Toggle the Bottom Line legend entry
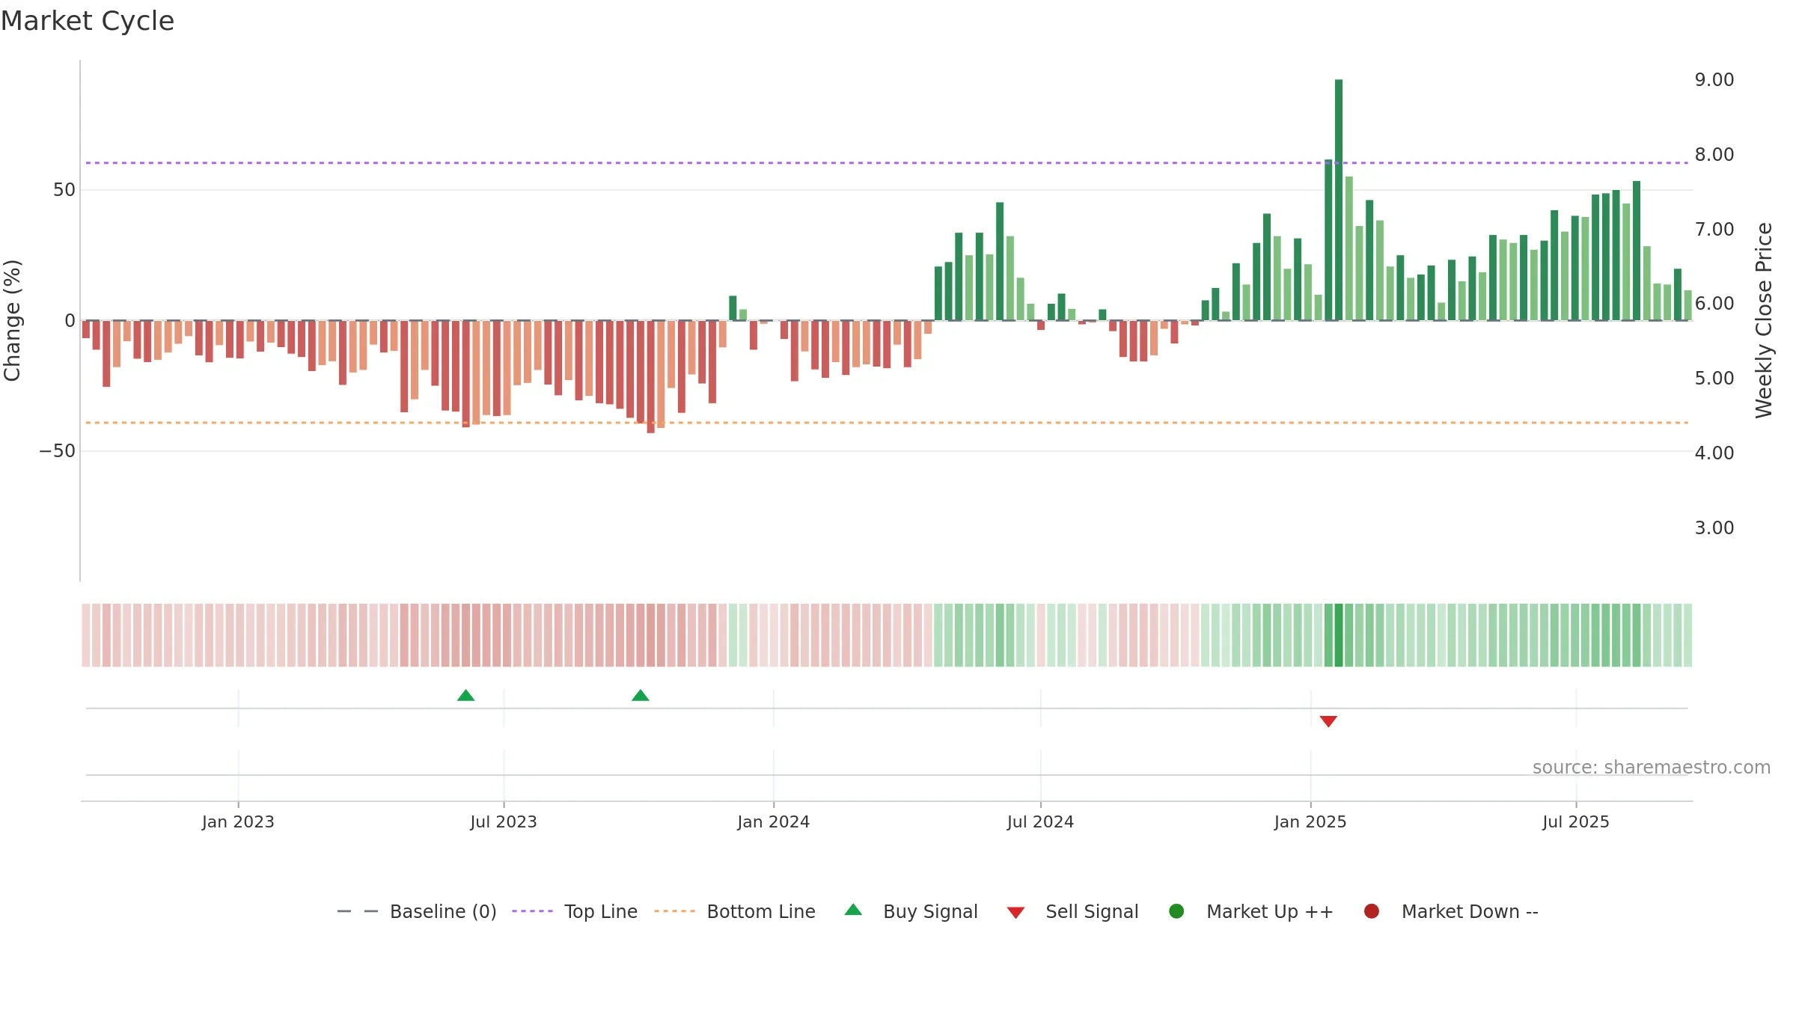 click(x=735, y=911)
